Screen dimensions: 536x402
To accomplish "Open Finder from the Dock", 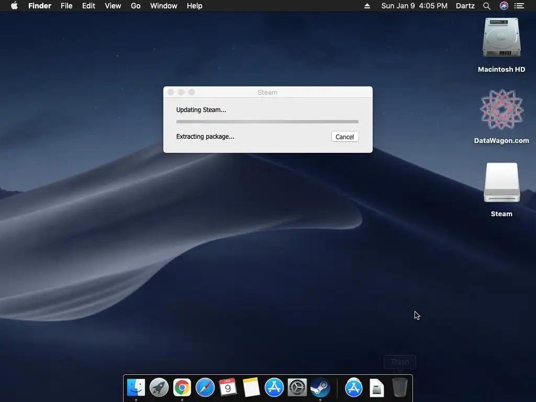I will coord(136,388).
